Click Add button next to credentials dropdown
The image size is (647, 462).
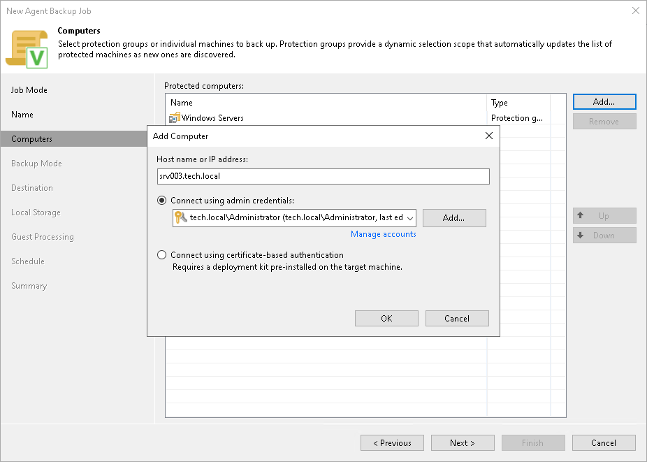454,218
